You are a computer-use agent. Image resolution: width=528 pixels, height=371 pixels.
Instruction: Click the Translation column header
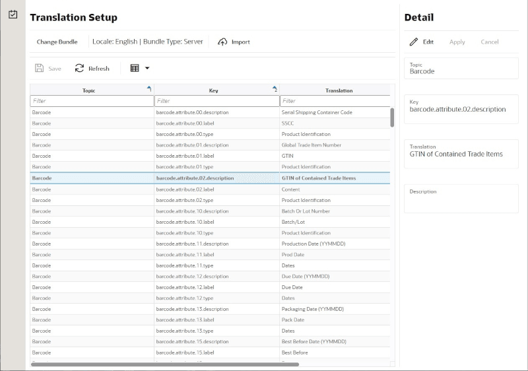(x=339, y=90)
